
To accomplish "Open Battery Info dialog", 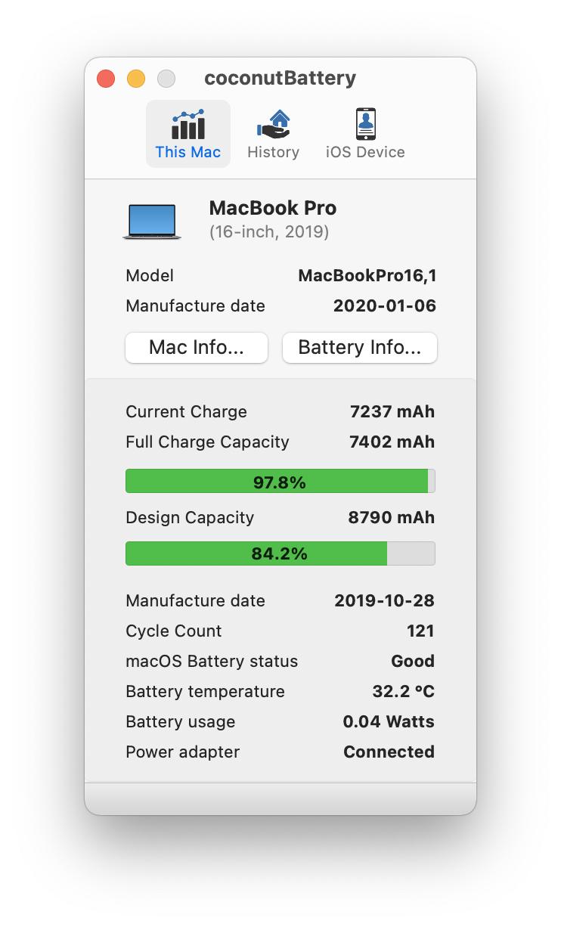I will (x=359, y=348).
